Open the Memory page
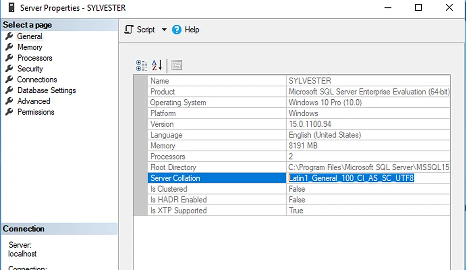The image size is (466, 270). click(x=30, y=47)
